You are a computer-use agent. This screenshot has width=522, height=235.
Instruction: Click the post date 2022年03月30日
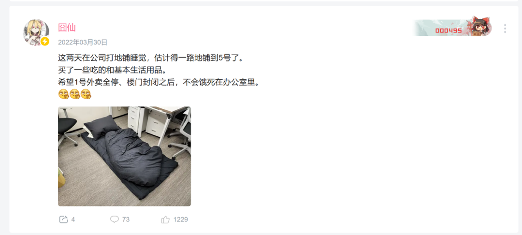(83, 42)
